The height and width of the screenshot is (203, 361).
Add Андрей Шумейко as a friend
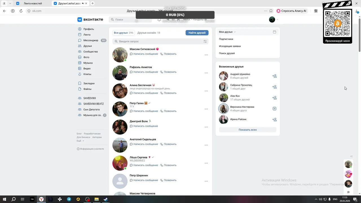tap(274, 76)
